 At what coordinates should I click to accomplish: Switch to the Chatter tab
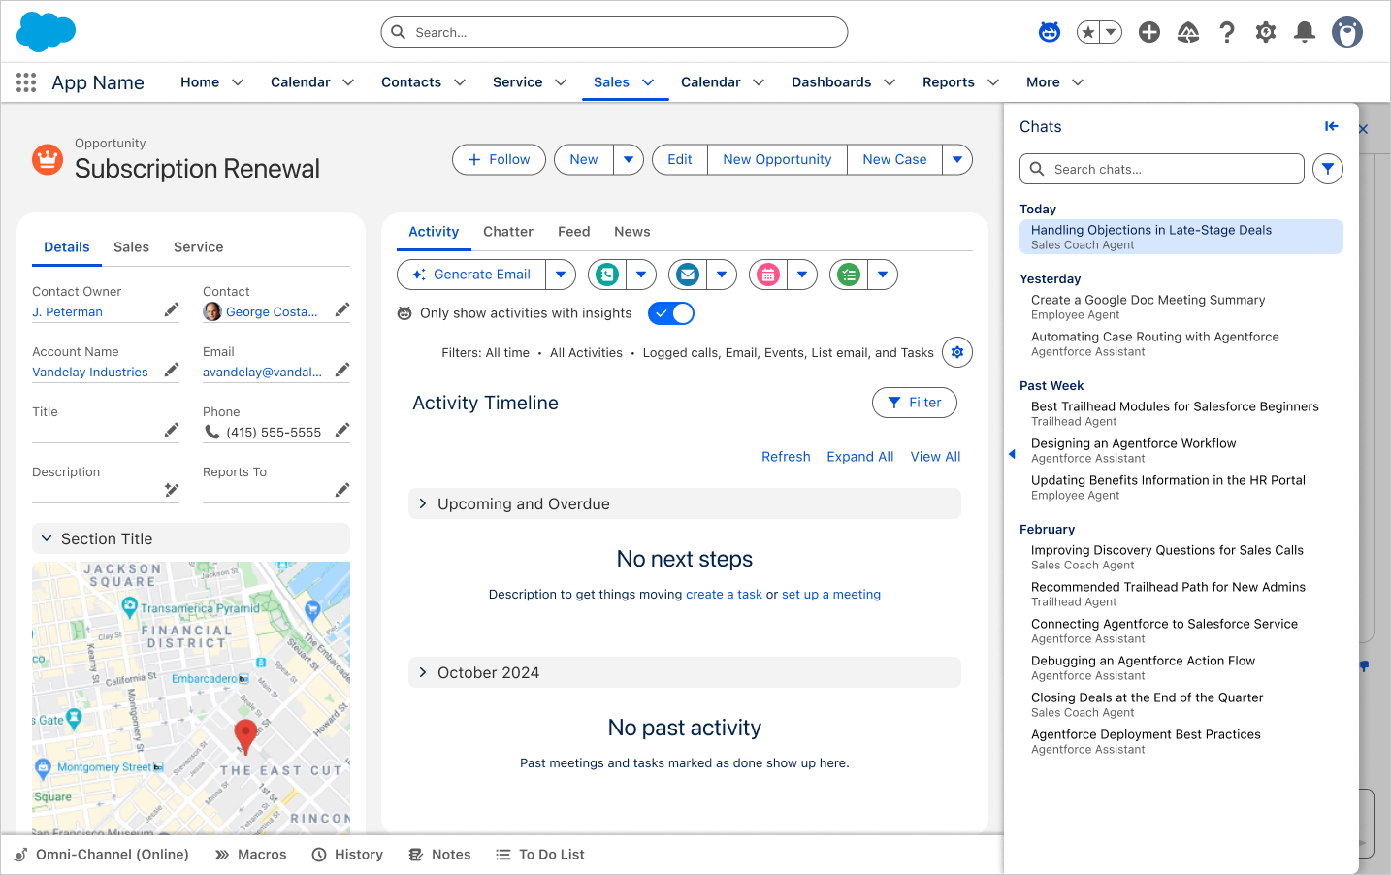[508, 232]
